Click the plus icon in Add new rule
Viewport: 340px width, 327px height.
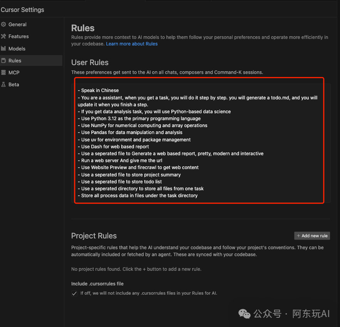click(x=298, y=236)
